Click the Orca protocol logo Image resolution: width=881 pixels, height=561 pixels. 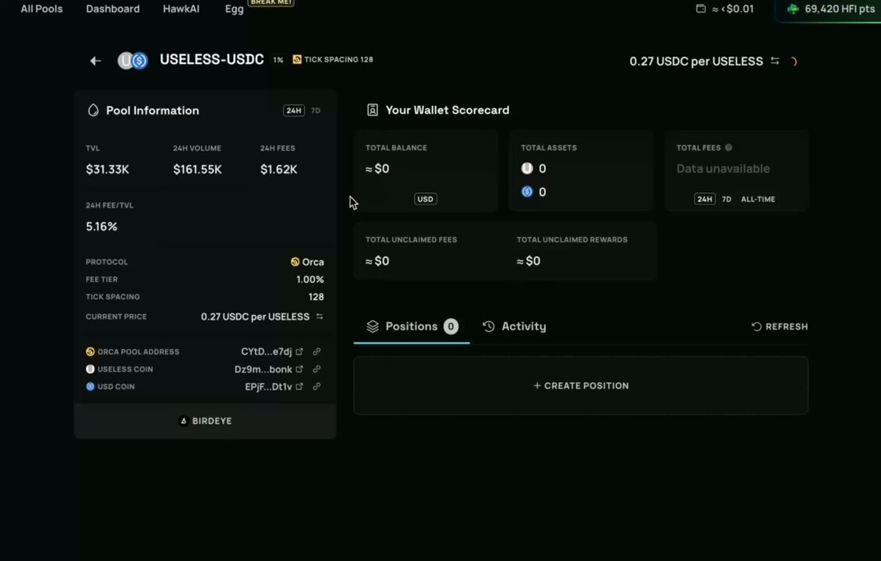(x=295, y=262)
